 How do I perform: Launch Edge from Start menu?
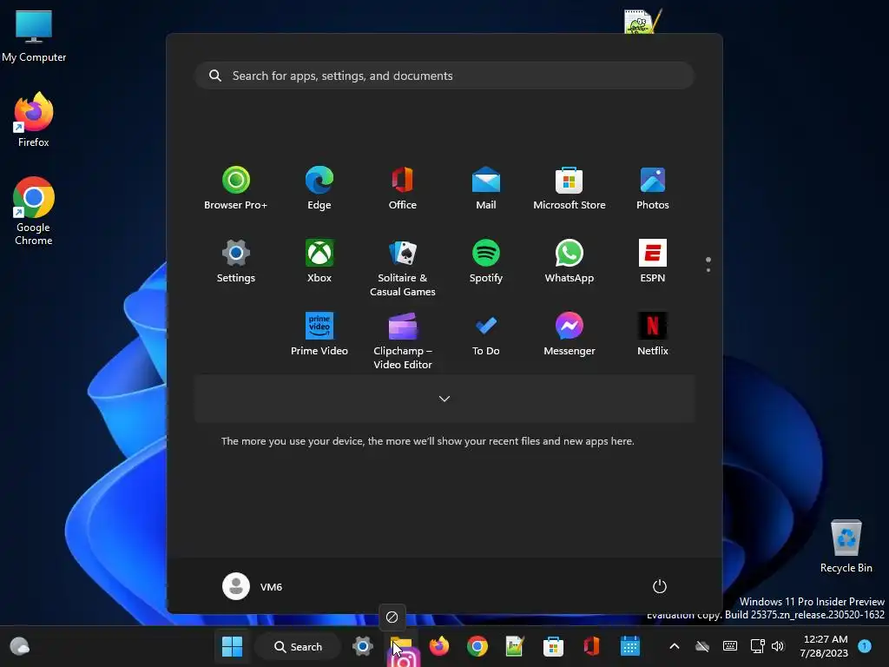[x=319, y=188]
